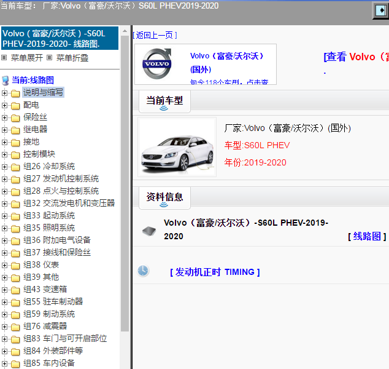Select the 组83 车门与可开启部位 tree item
The height and width of the screenshot is (369, 389).
(x=65, y=339)
